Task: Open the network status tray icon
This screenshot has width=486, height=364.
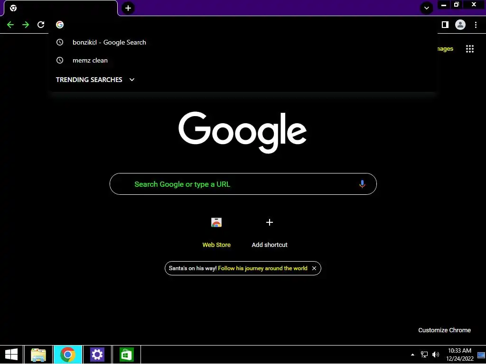Action: point(424,355)
